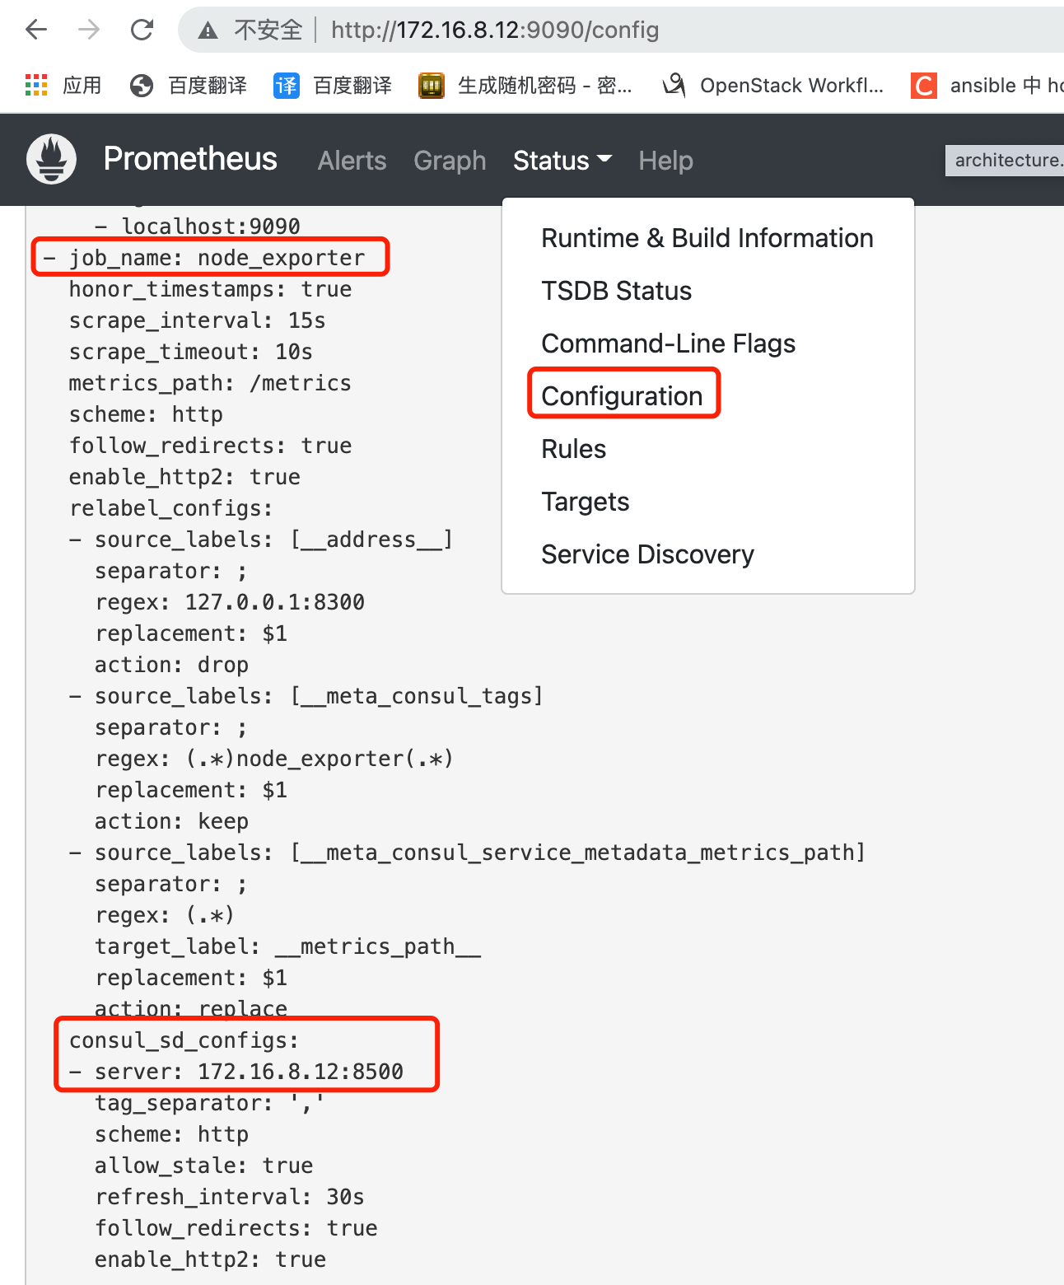Select Service Discovery in Status menu

pos(707,554)
